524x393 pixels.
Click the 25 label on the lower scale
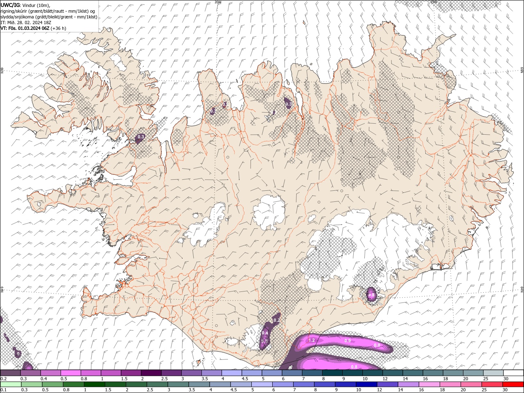click(485, 390)
